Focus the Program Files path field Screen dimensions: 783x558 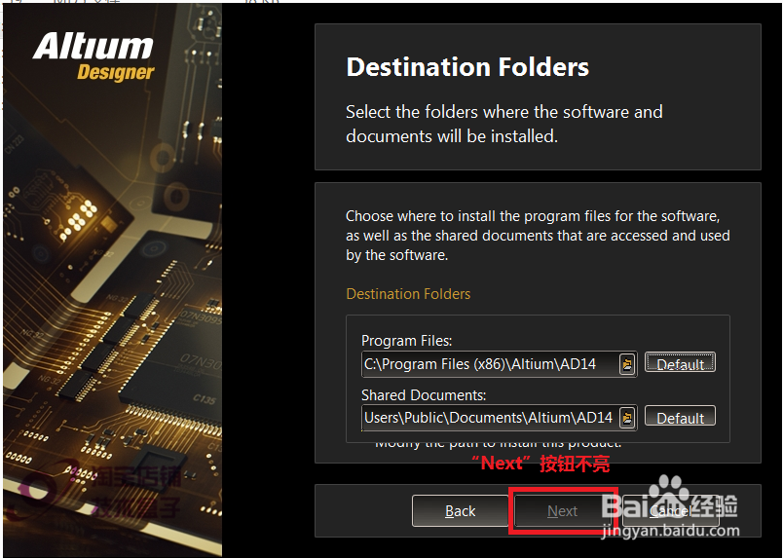tap(491, 363)
